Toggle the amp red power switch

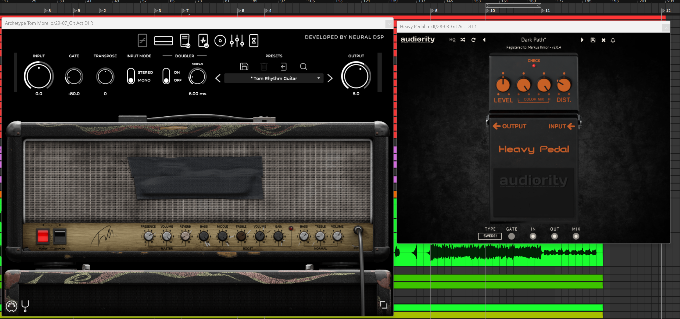[x=43, y=236]
